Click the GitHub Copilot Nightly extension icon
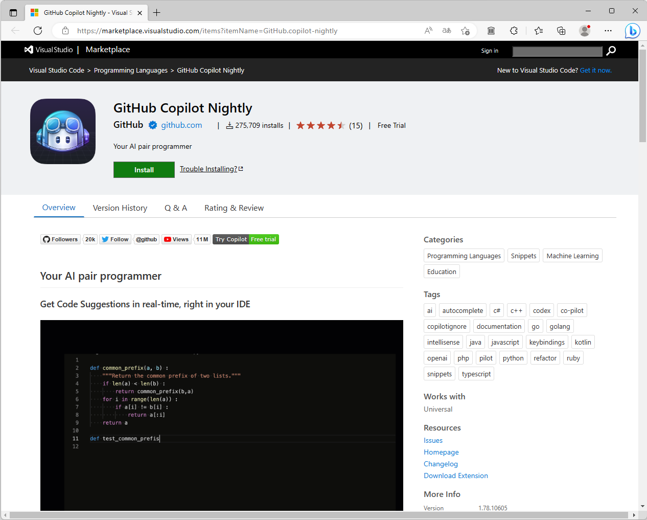 tap(62, 131)
